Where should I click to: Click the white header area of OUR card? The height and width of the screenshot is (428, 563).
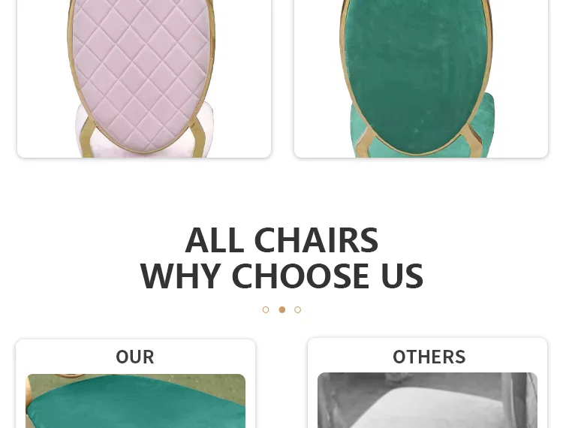[x=135, y=357]
